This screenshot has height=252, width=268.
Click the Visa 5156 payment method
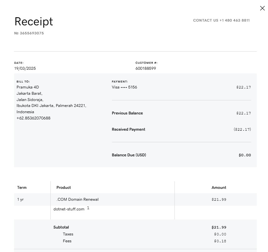[124, 87]
